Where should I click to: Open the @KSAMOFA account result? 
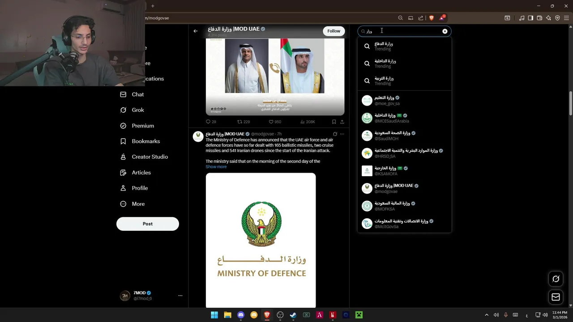404,171
